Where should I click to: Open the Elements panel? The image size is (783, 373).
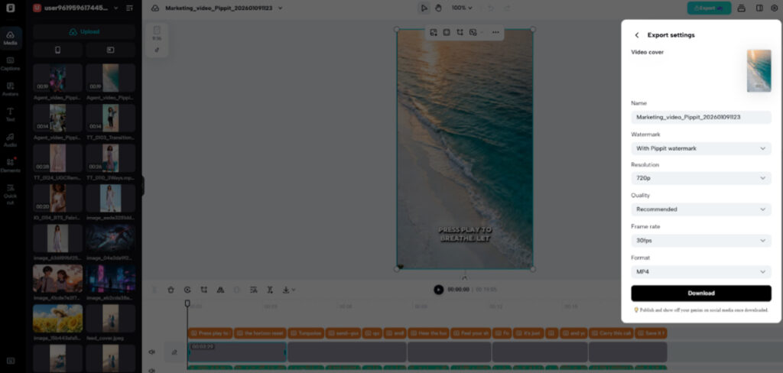11,164
